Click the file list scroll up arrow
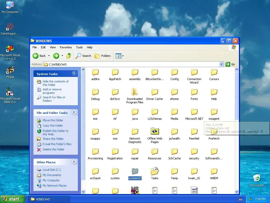Image resolution: width=270 pixels, height=203 pixels. [x=237, y=70]
